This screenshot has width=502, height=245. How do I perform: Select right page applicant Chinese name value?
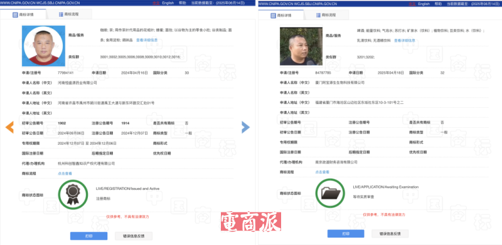pyautogui.click(x=339, y=83)
